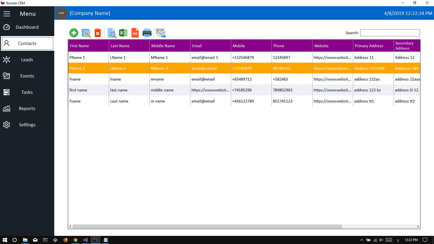Viewport: 434px width, 244px height.
Task: Open the hamburger menu
Action: coord(7,14)
